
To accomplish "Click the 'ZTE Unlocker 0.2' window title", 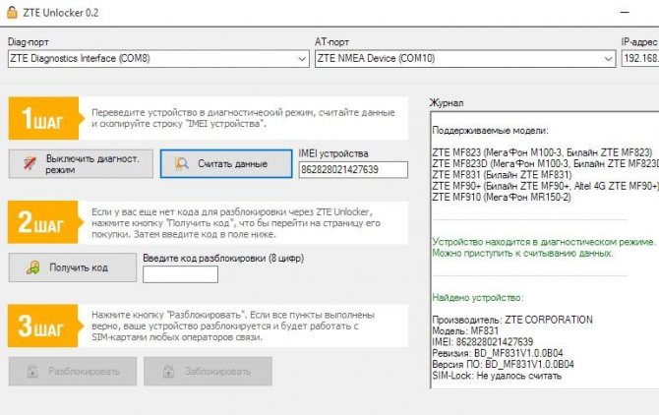I will tap(61, 13).
